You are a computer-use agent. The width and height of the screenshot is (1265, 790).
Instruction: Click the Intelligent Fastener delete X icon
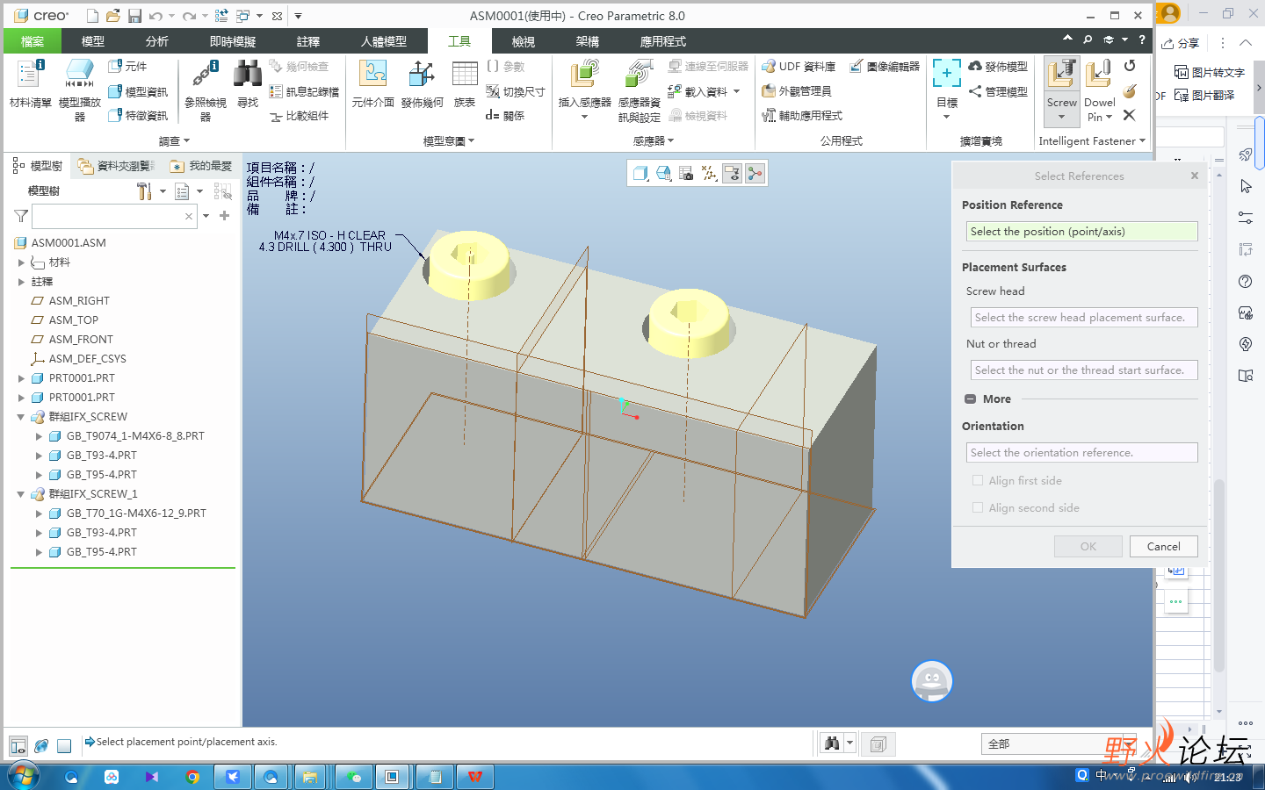coord(1130,115)
